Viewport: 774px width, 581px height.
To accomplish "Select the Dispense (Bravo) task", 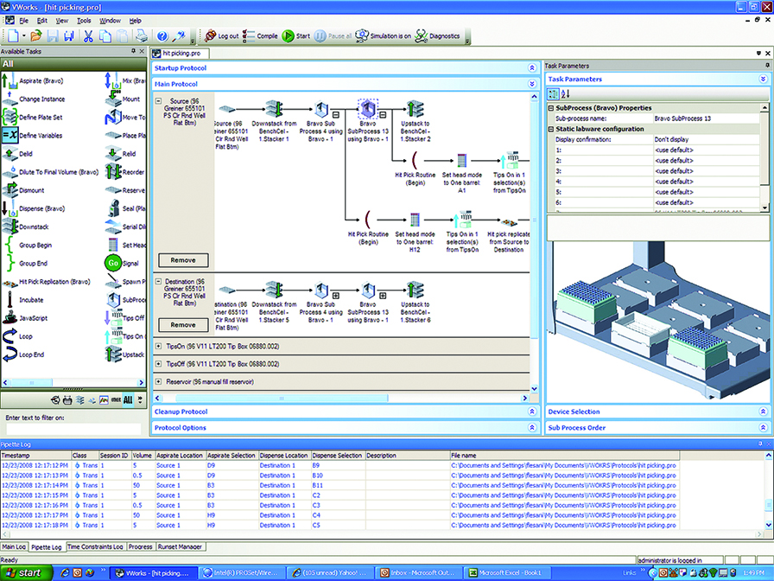I will click(33, 208).
